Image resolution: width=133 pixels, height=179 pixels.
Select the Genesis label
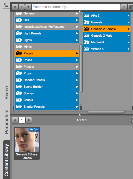[x=97, y=22]
